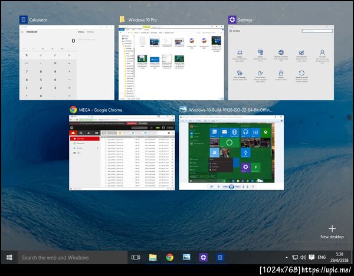Image resolution: width=354 pixels, height=276 pixels.
Task: Open the Calculator taskbar icon
Action: 220,257
